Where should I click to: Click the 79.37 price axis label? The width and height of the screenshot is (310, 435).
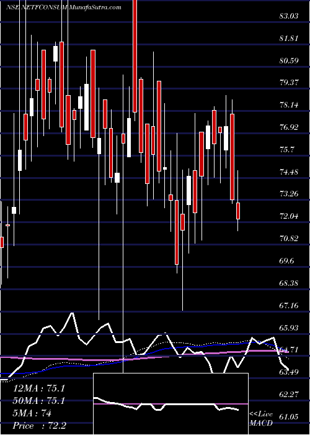tap(289, 83)
